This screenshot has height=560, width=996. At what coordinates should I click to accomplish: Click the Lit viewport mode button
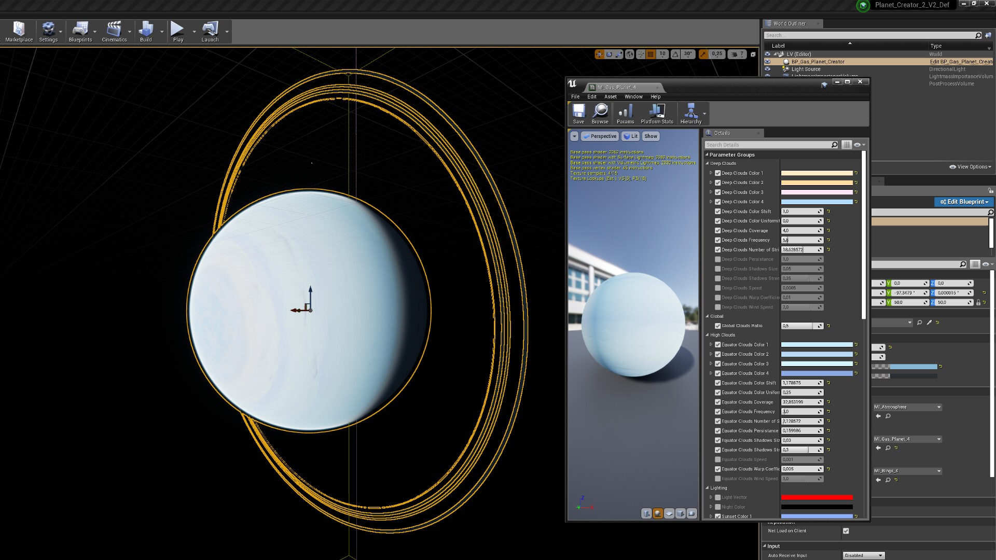630,136
